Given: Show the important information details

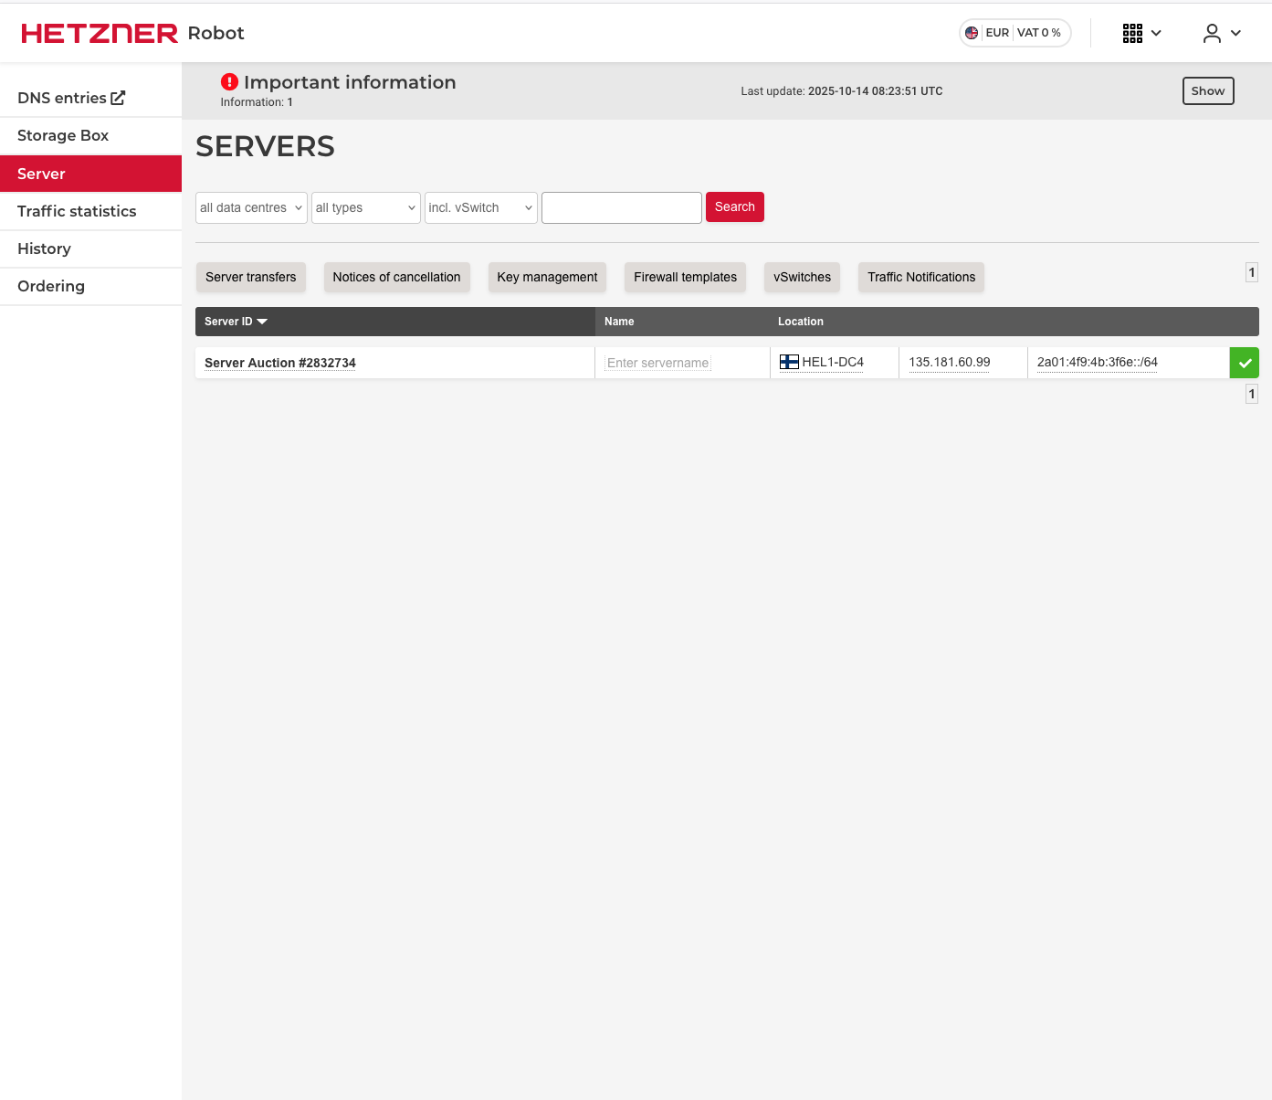Looking at the screenshot, I should (1207, 91).
